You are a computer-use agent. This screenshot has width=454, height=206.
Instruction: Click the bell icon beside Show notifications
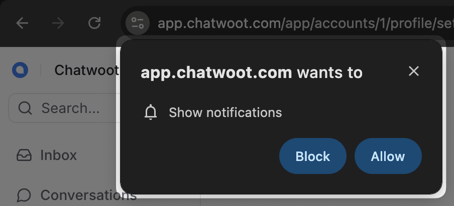(151, 112)
